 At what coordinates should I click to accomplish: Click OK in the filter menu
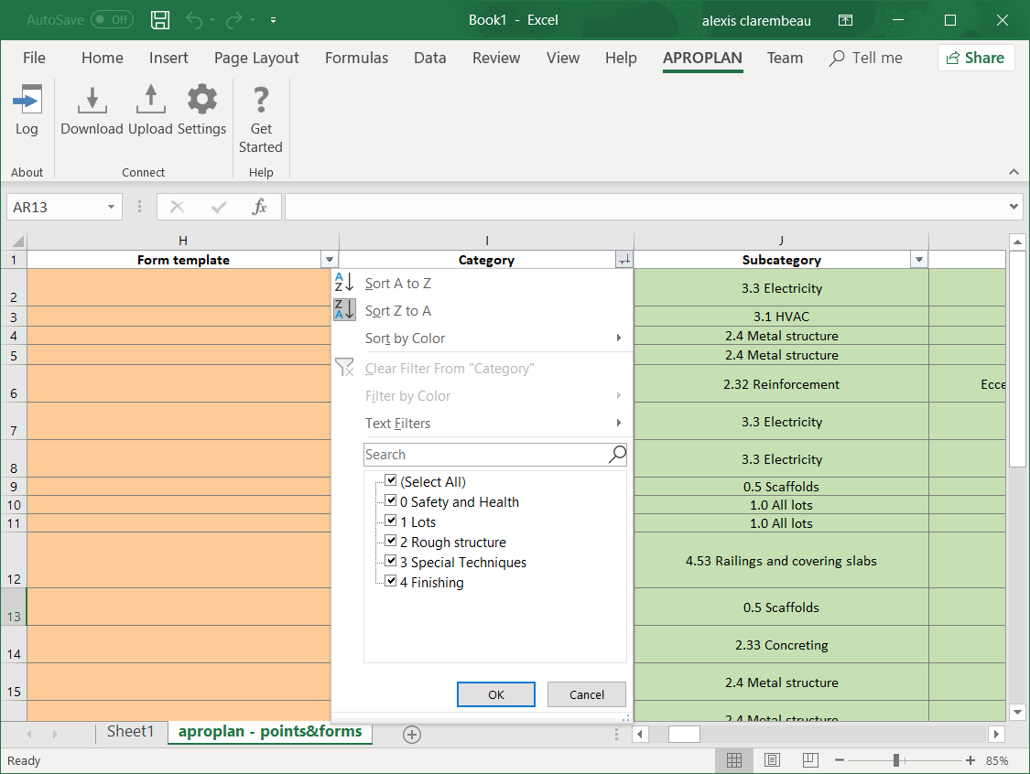tap(496, 694)
